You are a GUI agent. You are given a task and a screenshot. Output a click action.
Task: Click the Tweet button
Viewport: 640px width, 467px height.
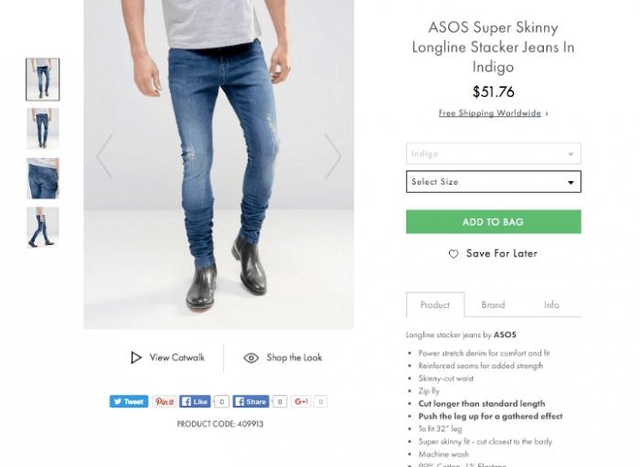(129, 401)
